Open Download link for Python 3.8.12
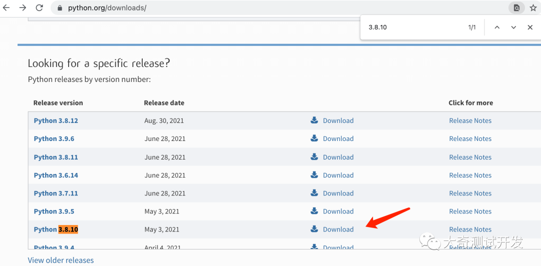This screenshot has width=541, height=266. (338, 120)
